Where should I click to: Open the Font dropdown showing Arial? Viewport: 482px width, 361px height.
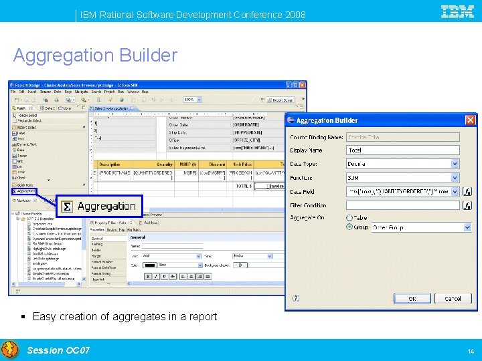(198, 255)
